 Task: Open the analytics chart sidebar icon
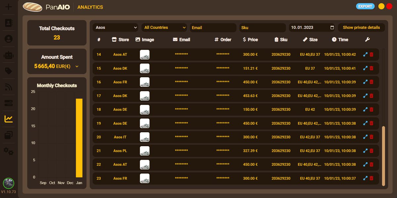[9, 119]
